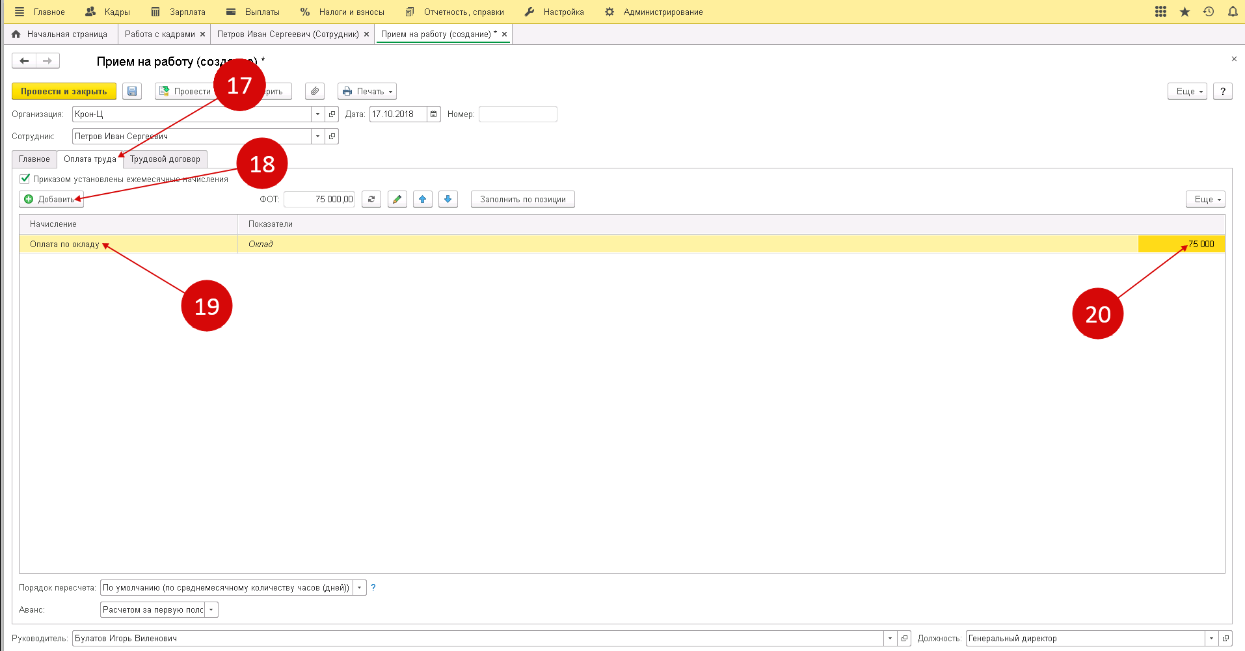Move the accrual row up with blue arrow
The width and height of the screenshot is (1245, 651).
[x=423, y=200]
